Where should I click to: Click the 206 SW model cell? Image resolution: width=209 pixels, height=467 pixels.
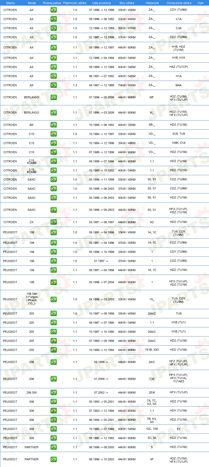click(32, 393)
